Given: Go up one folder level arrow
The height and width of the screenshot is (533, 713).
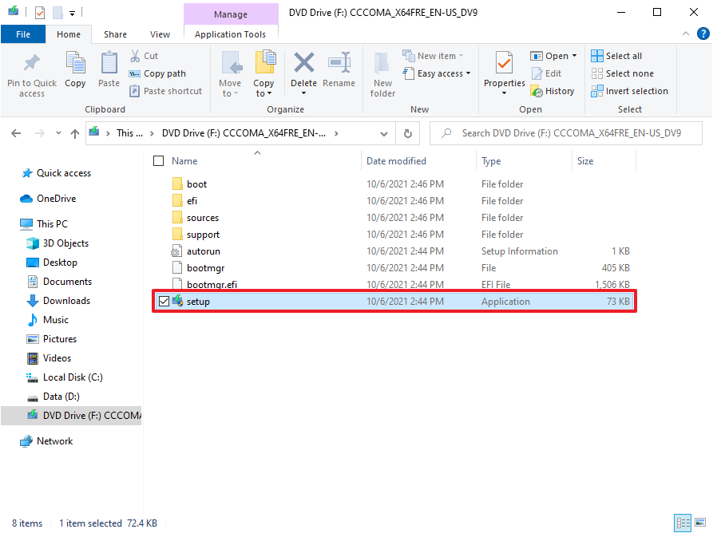Looking at the screenshot, I should [x=75, y=133].
